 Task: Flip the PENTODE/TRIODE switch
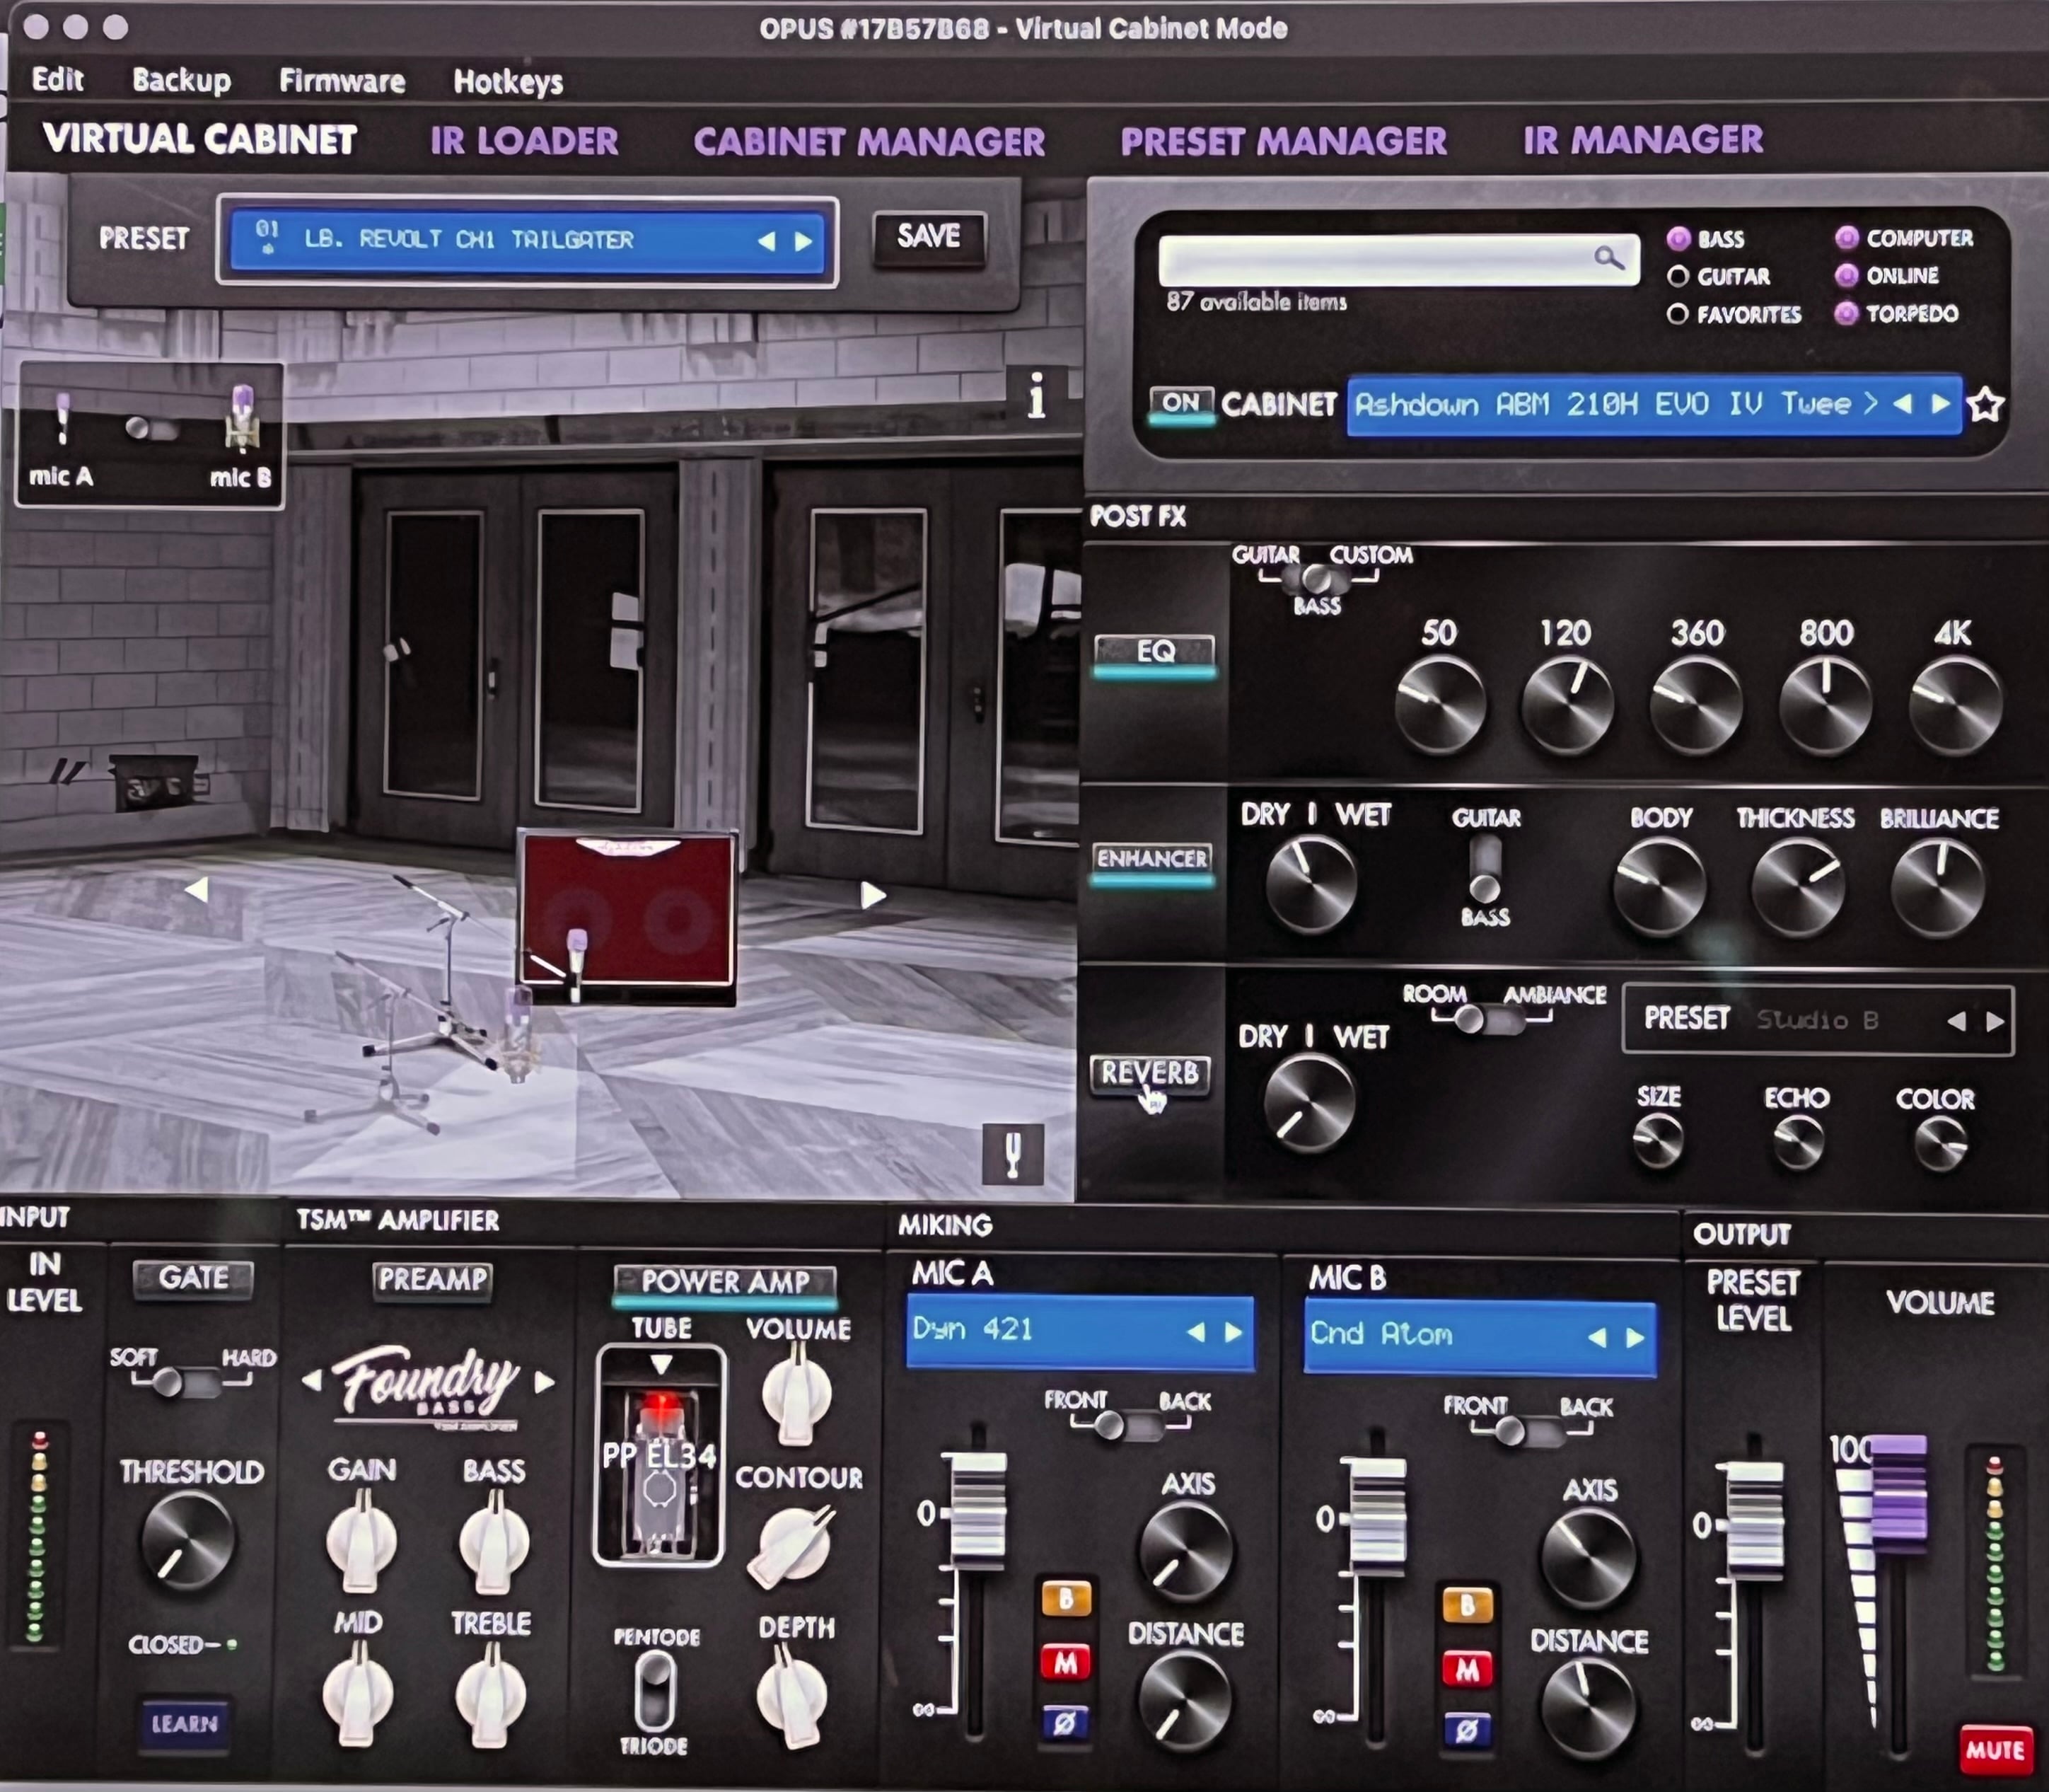click(655, 1690)
